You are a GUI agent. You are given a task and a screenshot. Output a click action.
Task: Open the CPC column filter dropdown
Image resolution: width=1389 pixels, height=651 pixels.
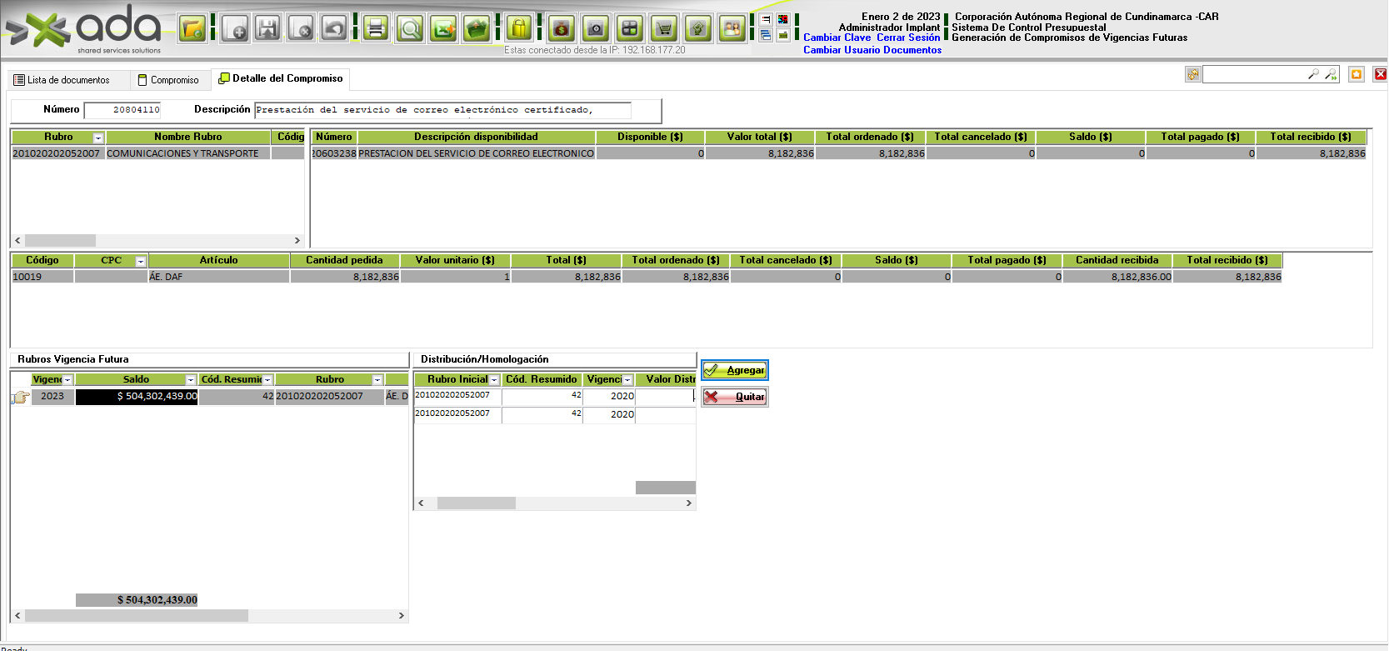point(141,261)
